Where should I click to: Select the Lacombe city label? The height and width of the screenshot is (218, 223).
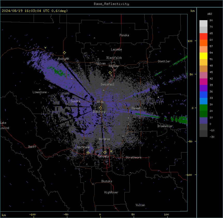pos(116,49)
